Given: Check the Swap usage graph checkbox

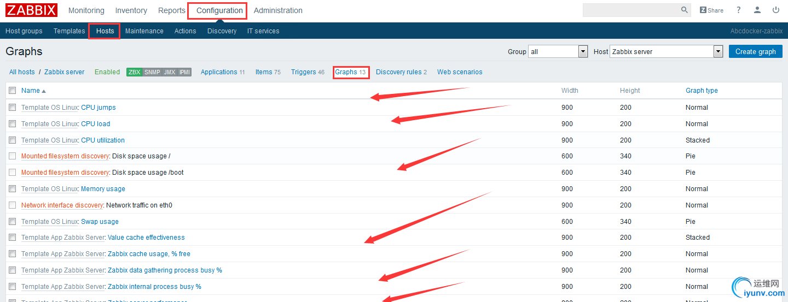Looking at the screenshot, I should tap(13, 222).
